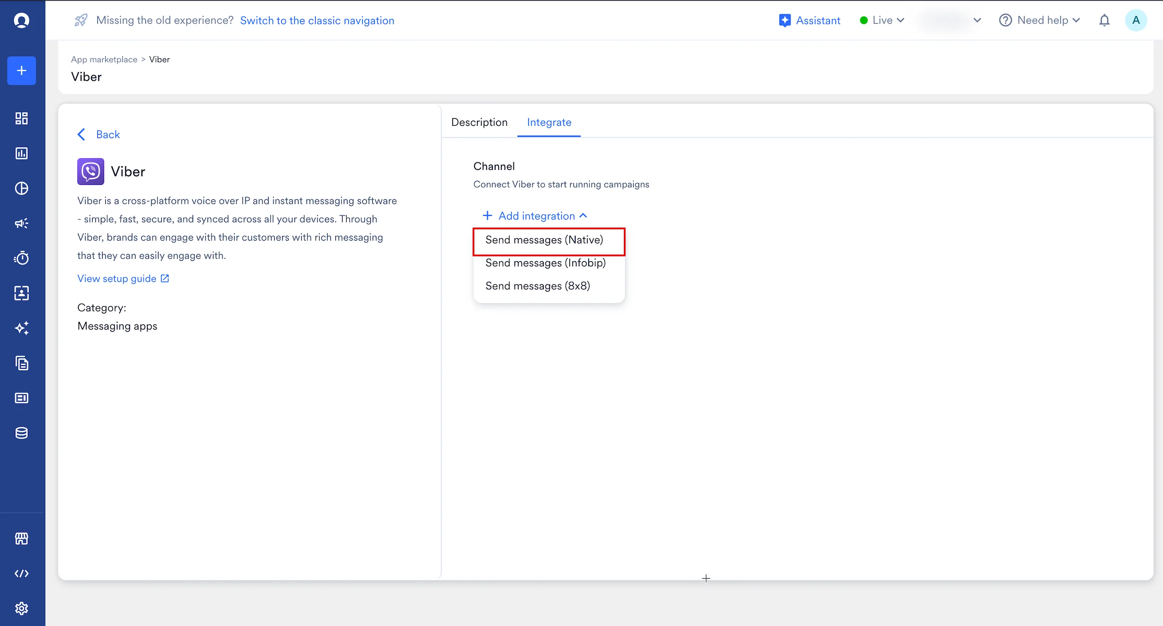
Task: Click the external link icon on setup guide
Action: pos(165,278)
